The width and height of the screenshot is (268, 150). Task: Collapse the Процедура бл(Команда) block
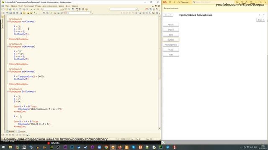tap(8, 92)
